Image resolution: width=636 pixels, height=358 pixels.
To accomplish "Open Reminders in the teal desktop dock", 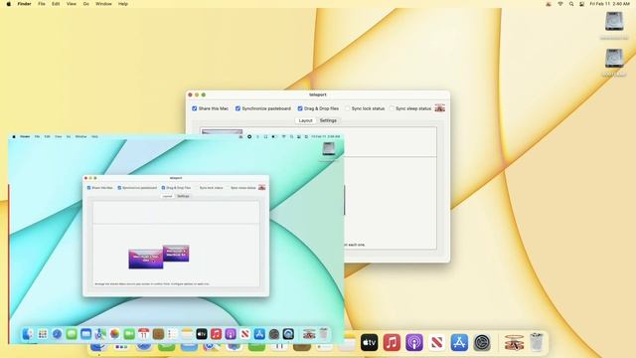I will tap(172, 334).
